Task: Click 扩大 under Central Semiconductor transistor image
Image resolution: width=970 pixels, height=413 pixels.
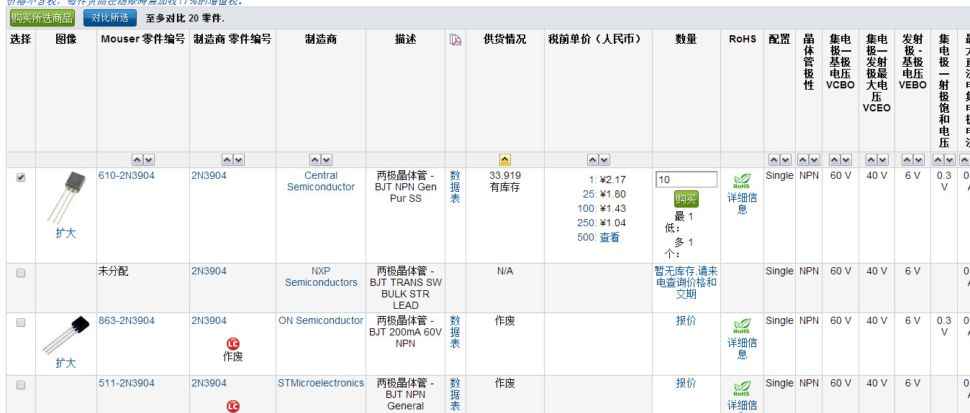Action: tap(65, 233)
